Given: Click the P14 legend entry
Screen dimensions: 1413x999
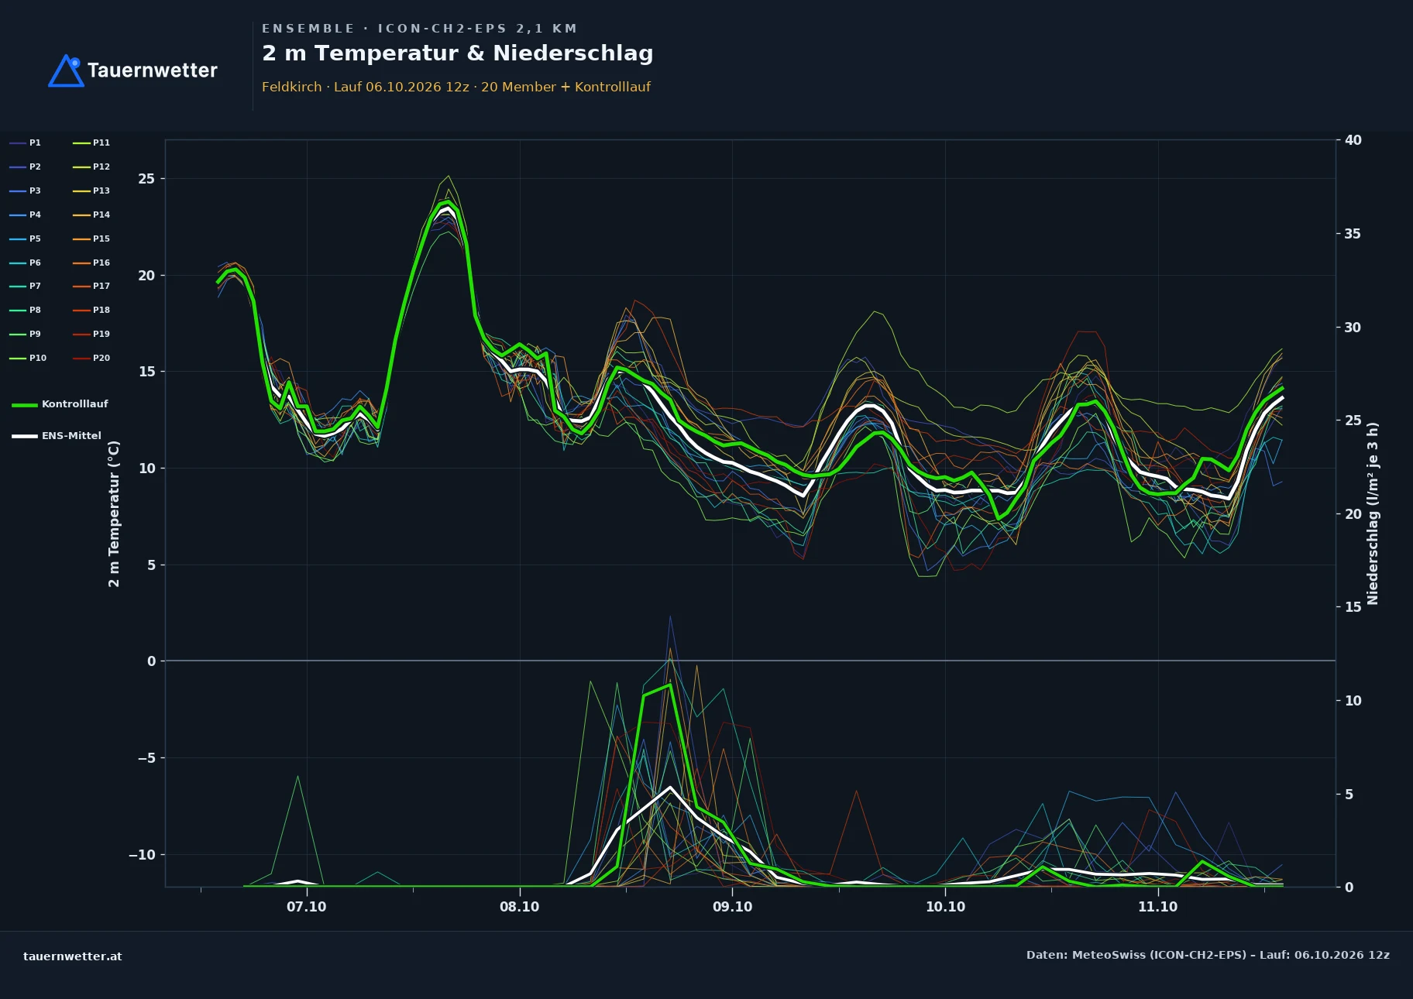Looking at the screenshot, I should (x=91, y=215).
